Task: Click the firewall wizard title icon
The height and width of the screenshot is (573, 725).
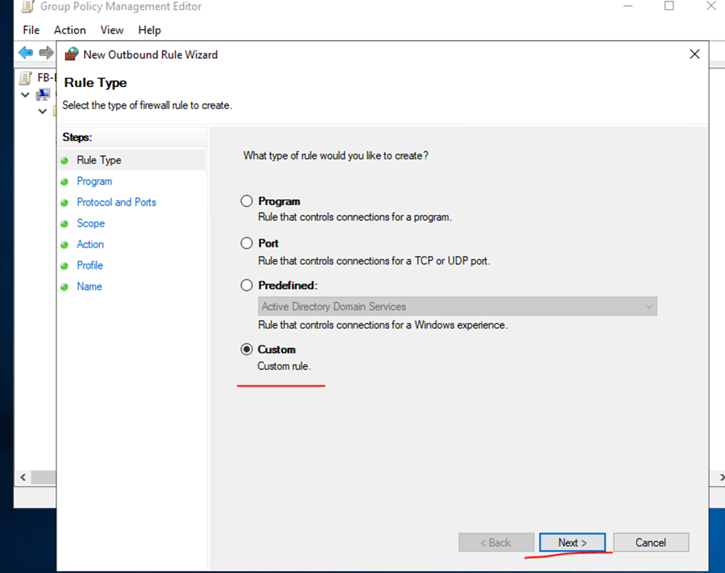Action: [x=71, y=54]
